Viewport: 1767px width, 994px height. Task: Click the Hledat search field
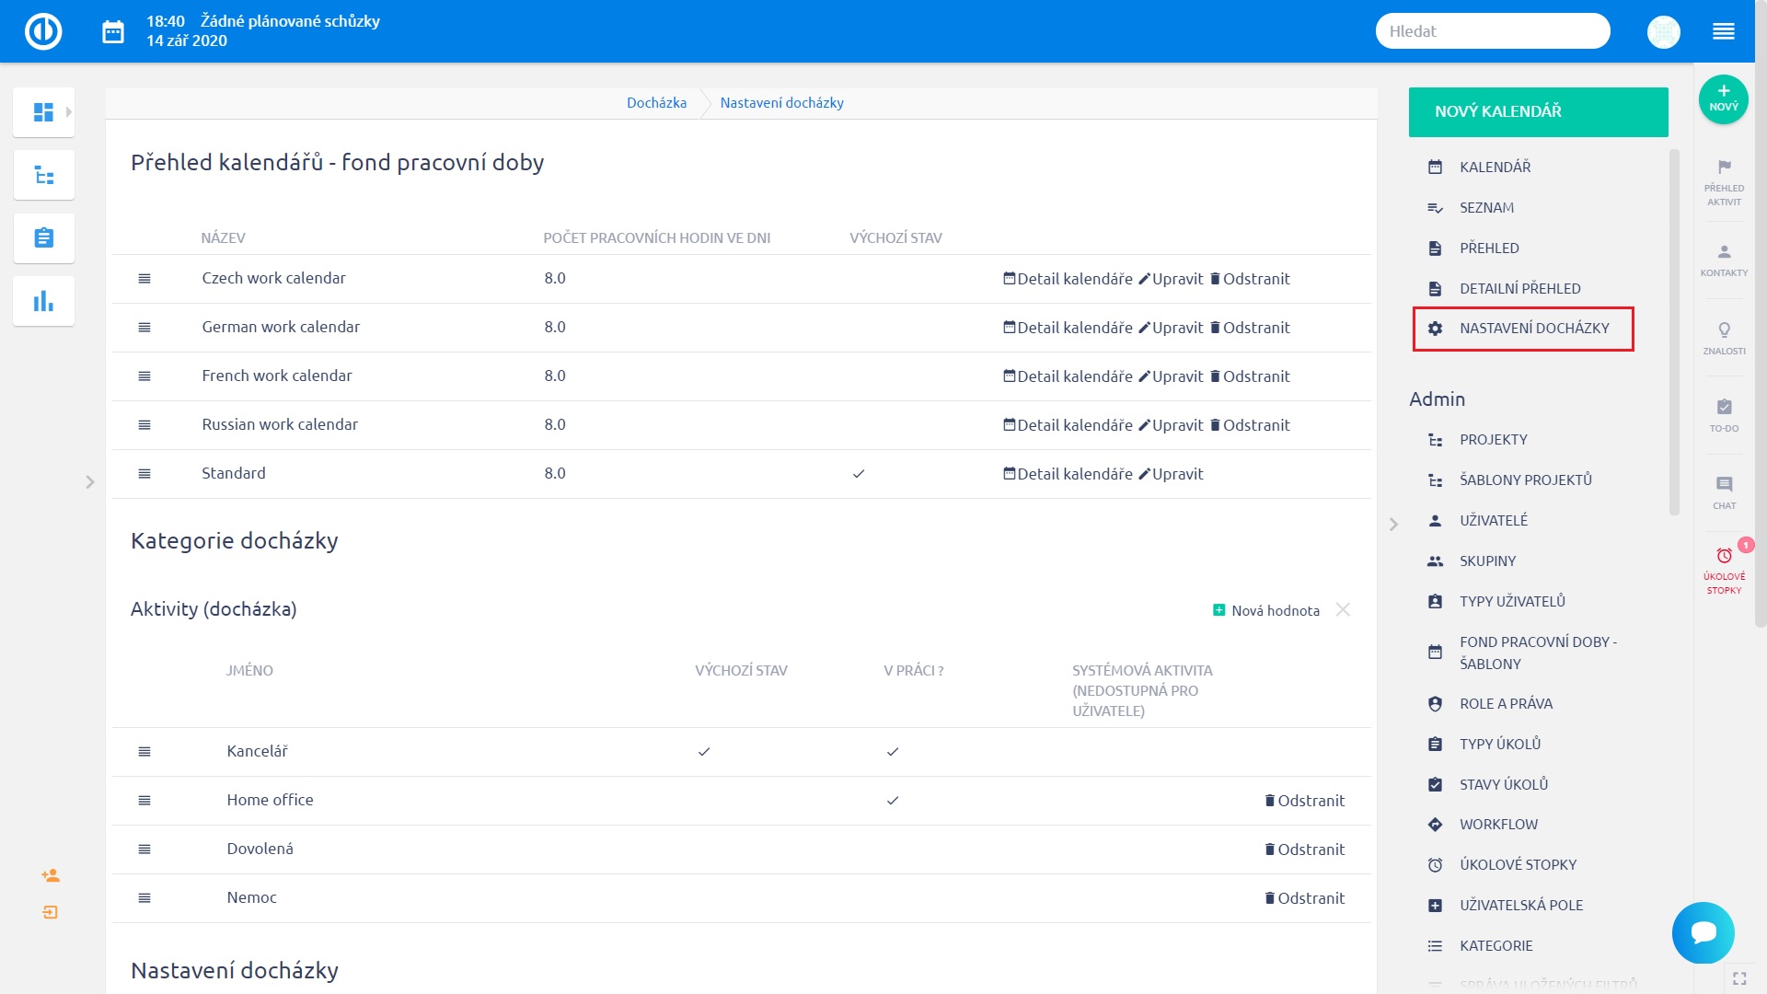(x=1492, y=31)
